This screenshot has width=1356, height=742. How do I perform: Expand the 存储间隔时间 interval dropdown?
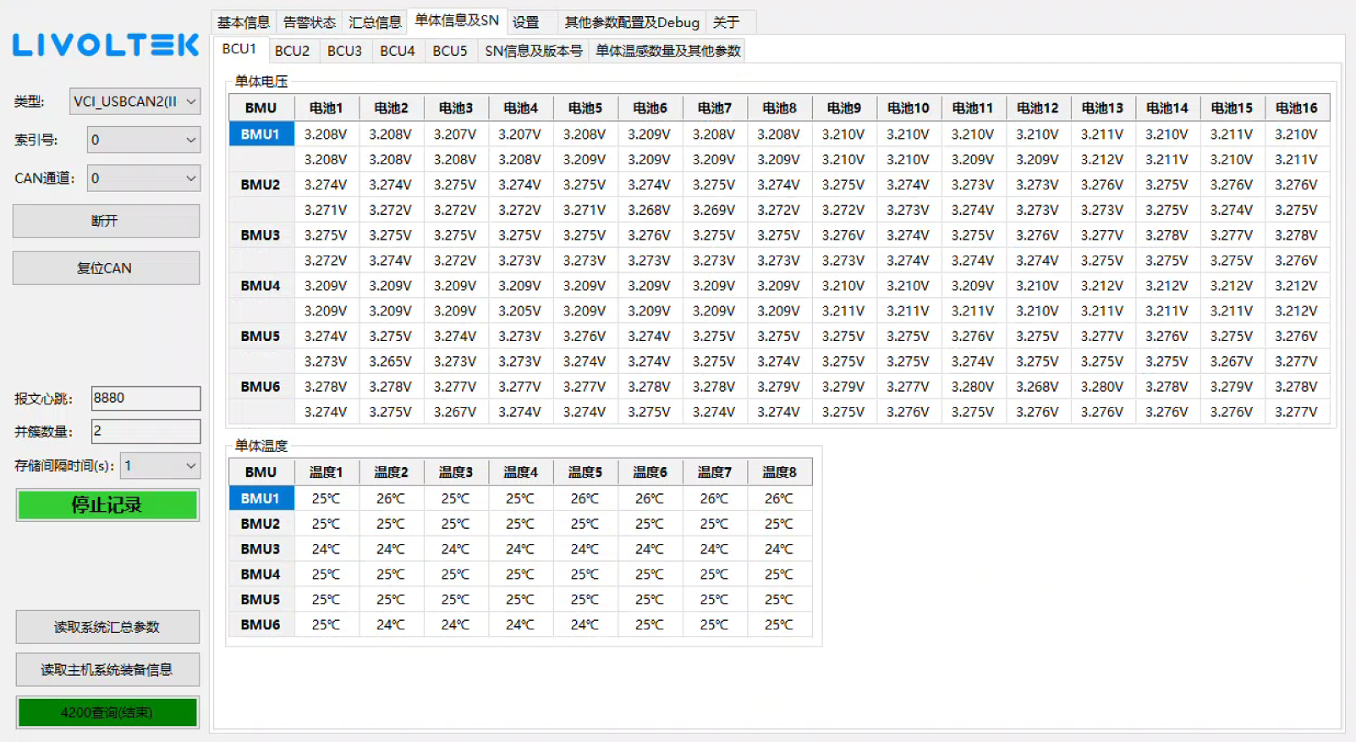pyautogui.click(x=160, y=466)
